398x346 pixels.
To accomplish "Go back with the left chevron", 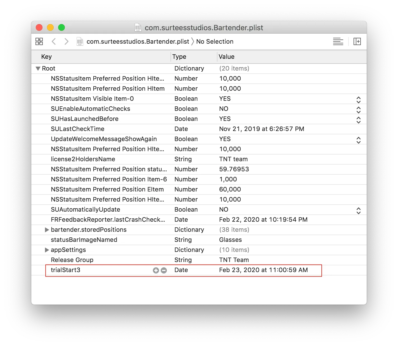I will pyautogui.click(x=54, y=41).
